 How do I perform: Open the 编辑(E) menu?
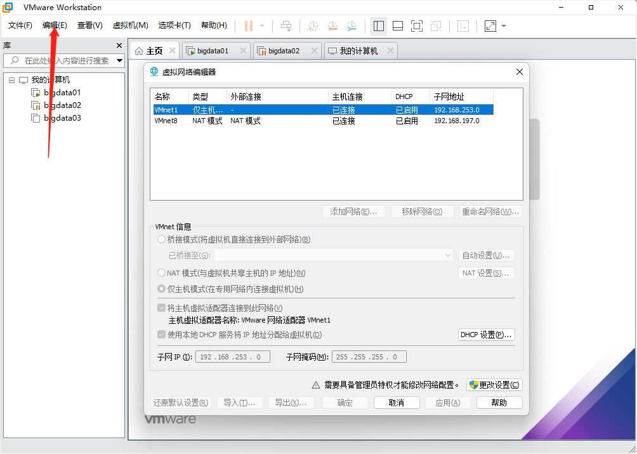[x=55, y=25]
